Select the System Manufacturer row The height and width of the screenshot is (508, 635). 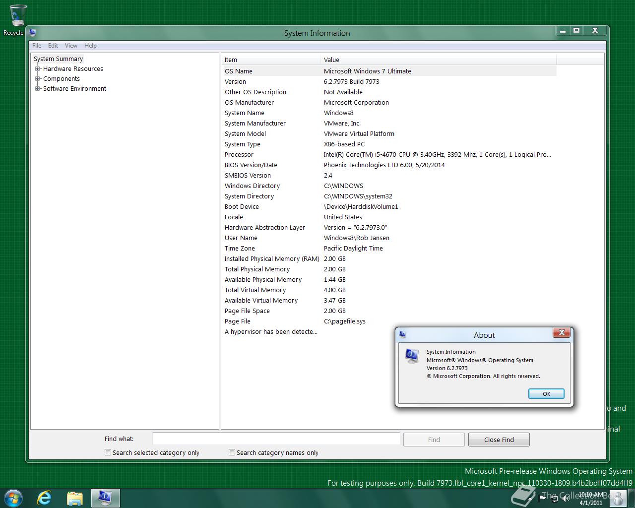[389, 123]
